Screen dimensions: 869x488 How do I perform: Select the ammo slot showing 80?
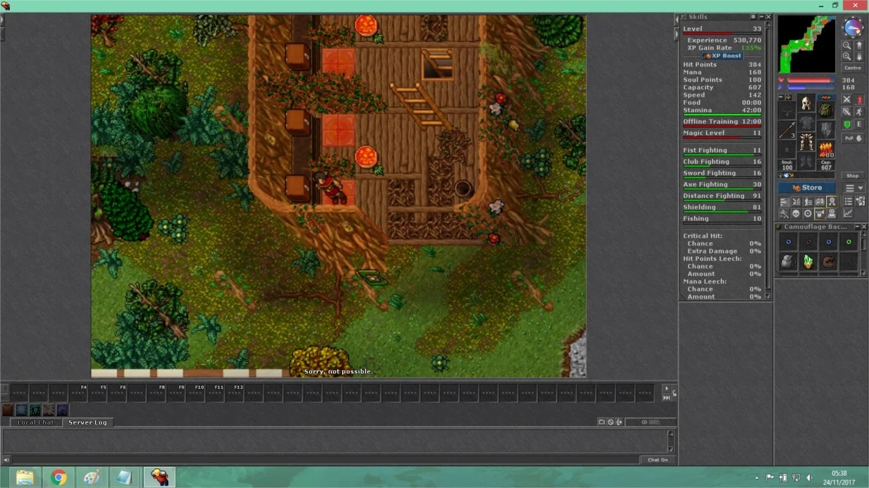pyautogui.click(x=826, y=150)
